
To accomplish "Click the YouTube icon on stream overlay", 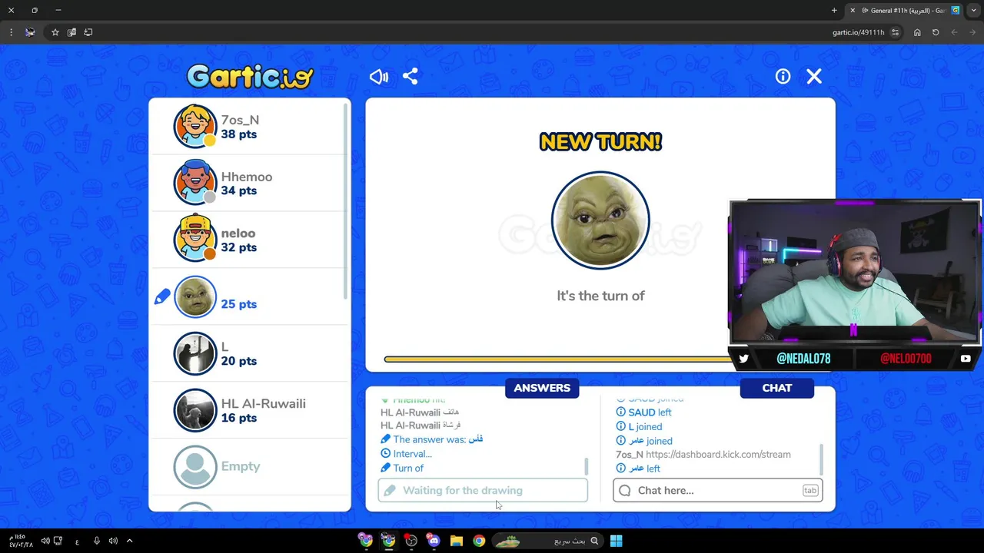I will click(x=966, y=358).
